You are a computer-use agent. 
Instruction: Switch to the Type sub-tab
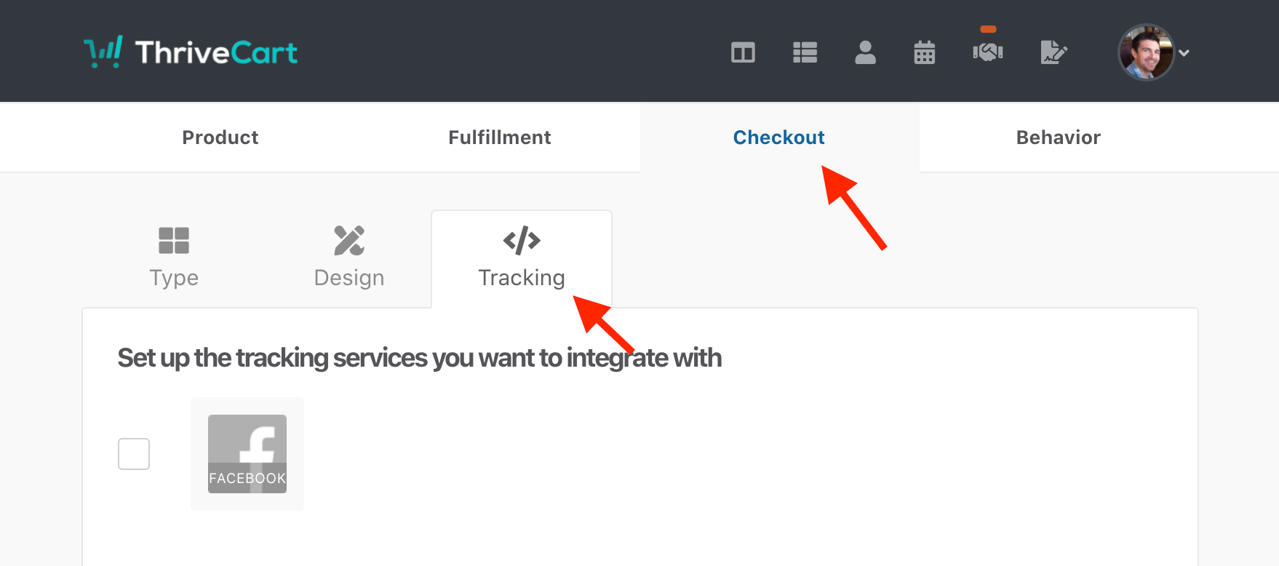(x=174, y=258)
